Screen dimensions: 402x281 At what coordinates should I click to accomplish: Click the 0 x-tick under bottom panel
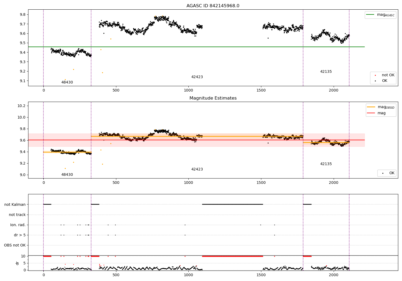tap(43, 275)
